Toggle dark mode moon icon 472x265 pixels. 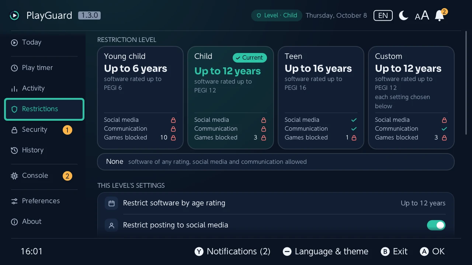404,15
